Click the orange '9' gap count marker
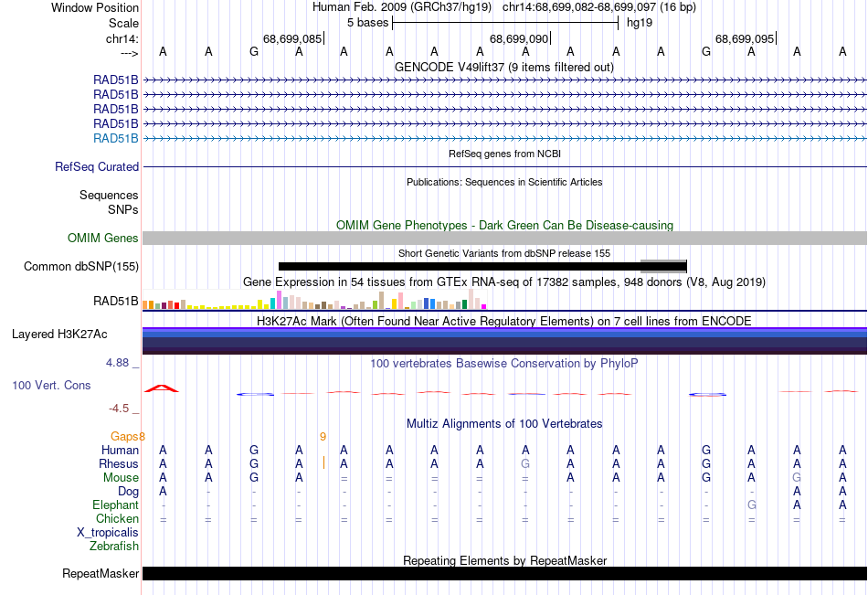The width and height of the screenshot is (868, 595). [323, 437]
